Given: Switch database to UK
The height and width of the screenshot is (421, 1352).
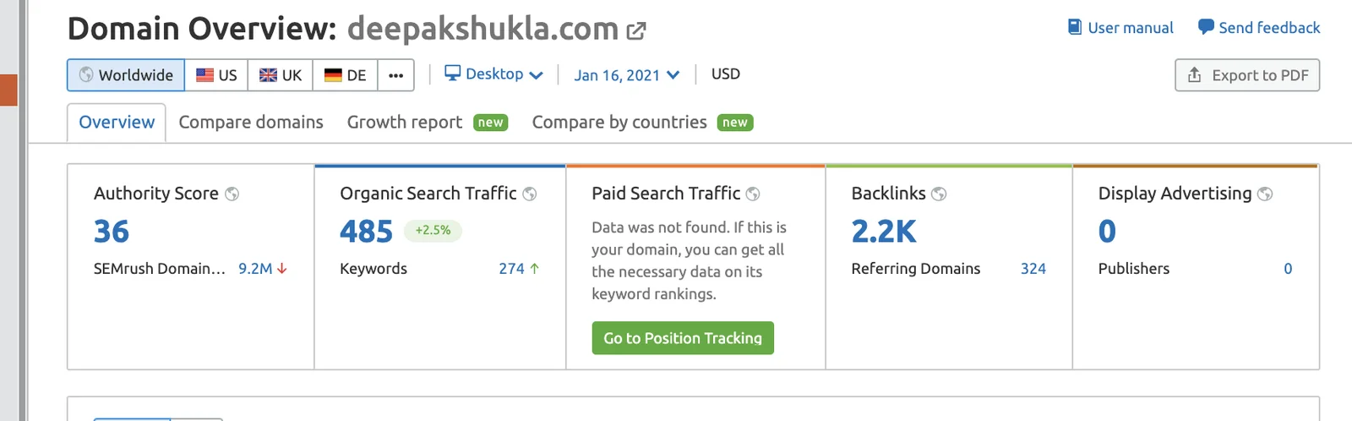Looking at the screenshot, I should [281, 75].
